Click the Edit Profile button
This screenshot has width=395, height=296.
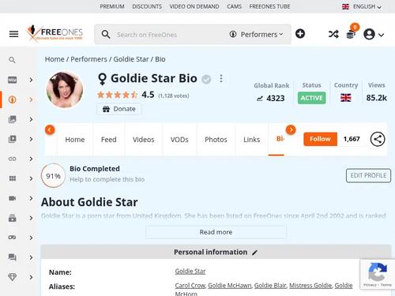click(x=368, y=175)
